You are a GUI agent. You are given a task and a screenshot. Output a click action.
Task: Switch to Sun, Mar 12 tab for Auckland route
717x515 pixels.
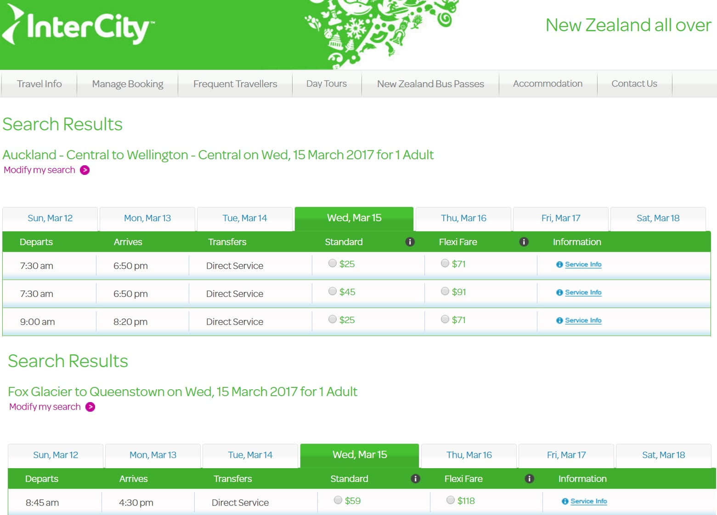tap(50, 218)
